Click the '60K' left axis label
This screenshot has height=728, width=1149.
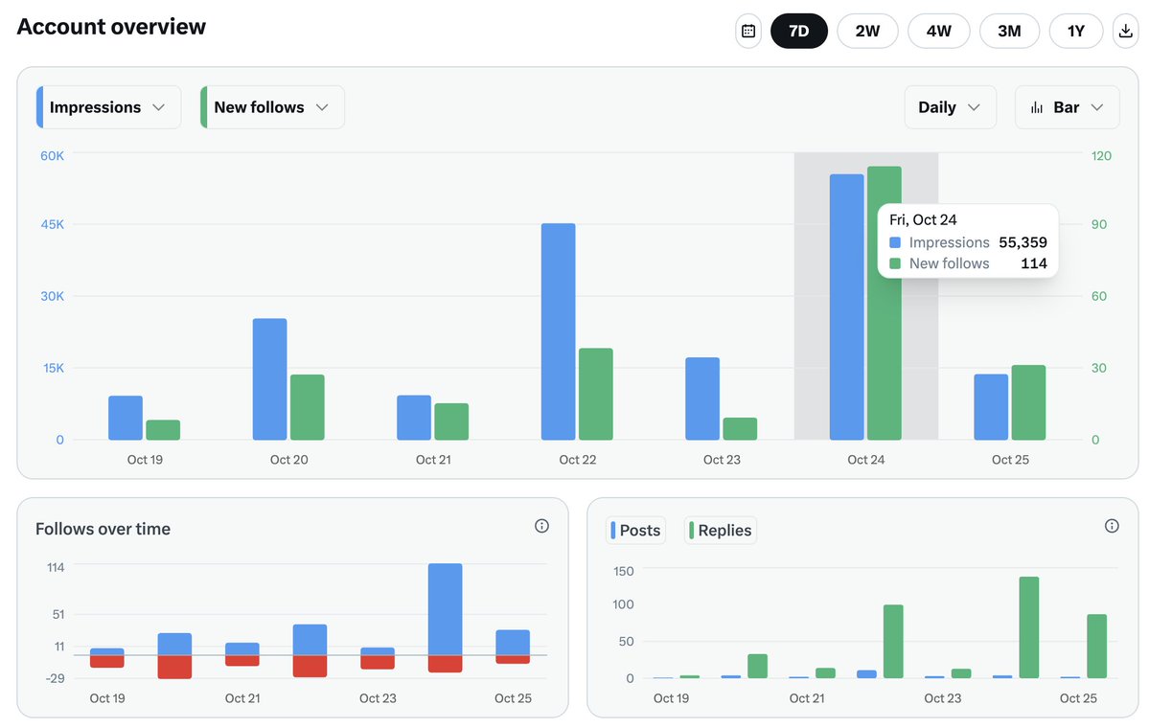pyautogui.click(x=52, y=156)
